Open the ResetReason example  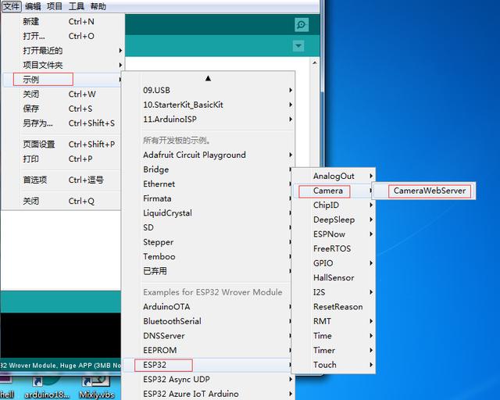pyautogui.click(x=334, y=307)
